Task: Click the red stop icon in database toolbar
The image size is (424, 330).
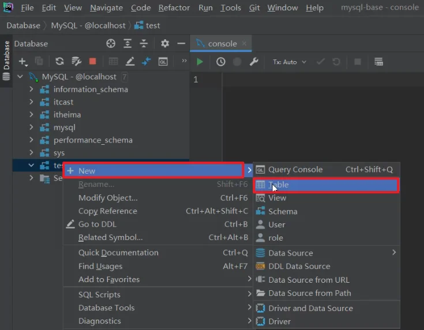Action: click(92, 61)
